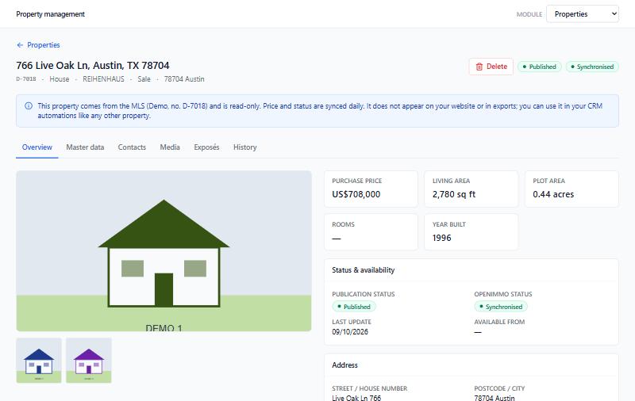Switch to the Media tab
635x401 pixels.
[170, 147]
